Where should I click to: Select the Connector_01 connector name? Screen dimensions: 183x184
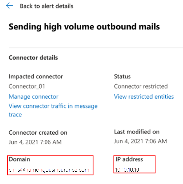(27, 86)
